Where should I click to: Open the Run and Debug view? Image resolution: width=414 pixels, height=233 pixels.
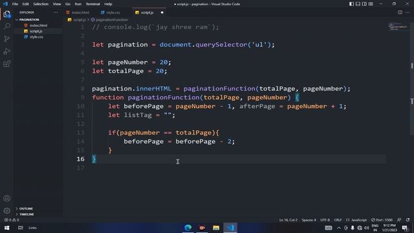pos(7,51)
